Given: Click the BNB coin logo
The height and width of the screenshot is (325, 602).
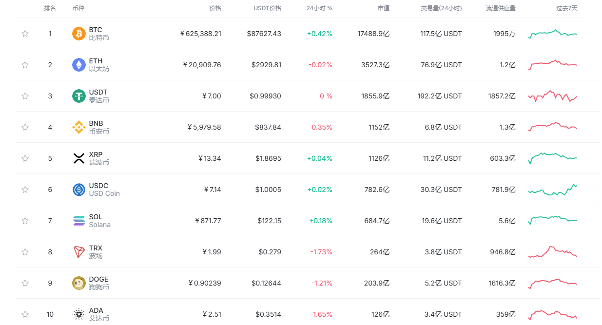Looking at the screenshot, I should coord(78,127).
